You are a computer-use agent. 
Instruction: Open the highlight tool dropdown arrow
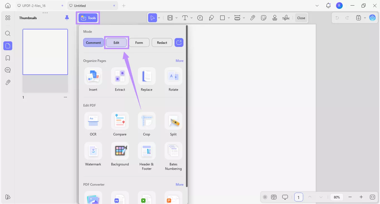pyautogui.click(x=176, y=17)
